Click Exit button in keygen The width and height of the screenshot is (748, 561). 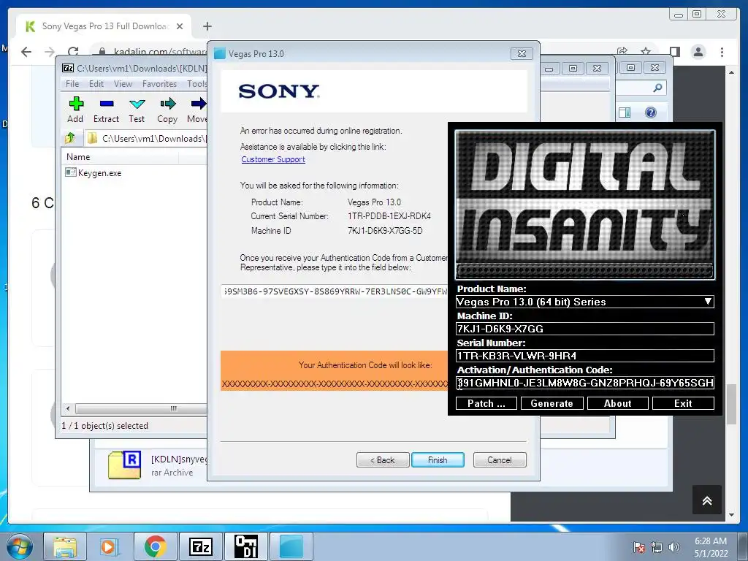coord(683,403)
